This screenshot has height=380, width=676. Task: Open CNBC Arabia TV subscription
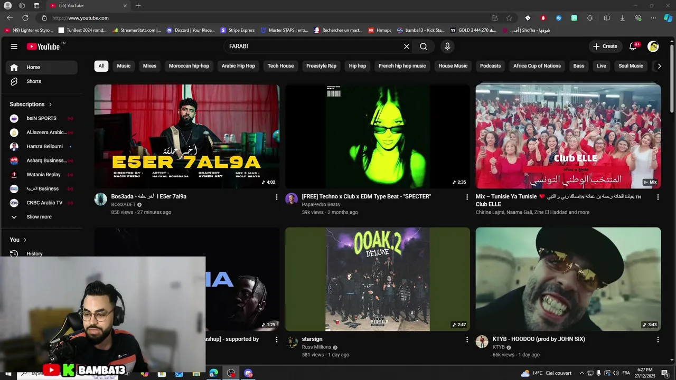click(42, 203)
